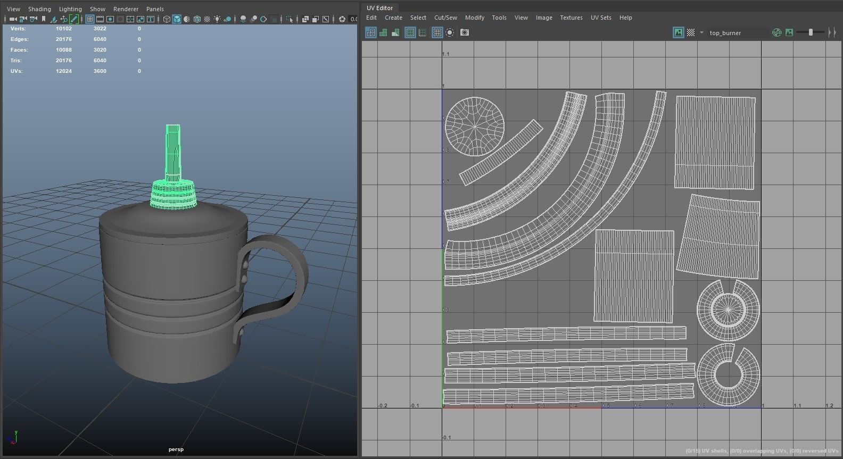Screen dimensions: 843x459
Task: Click the Select Camera icon in viewport toolbar
Action: pos(12,19)
